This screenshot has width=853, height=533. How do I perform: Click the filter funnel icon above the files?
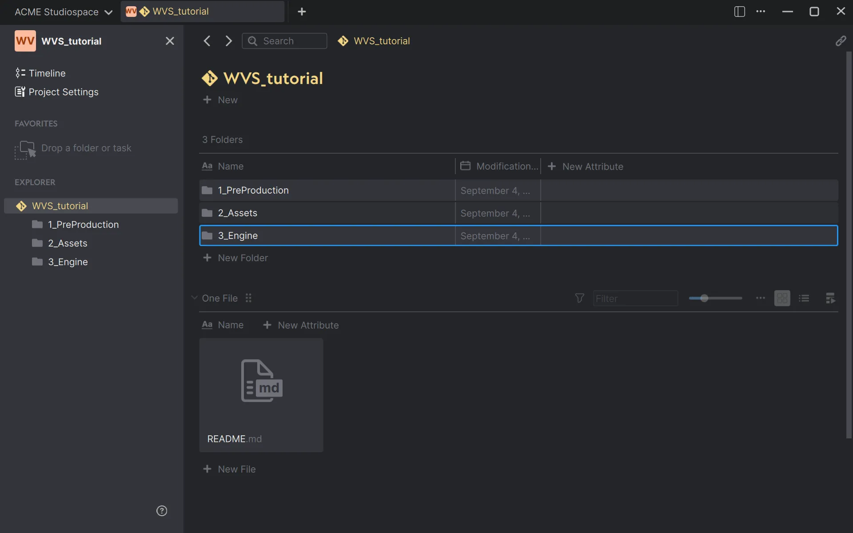tap(579, 298)
